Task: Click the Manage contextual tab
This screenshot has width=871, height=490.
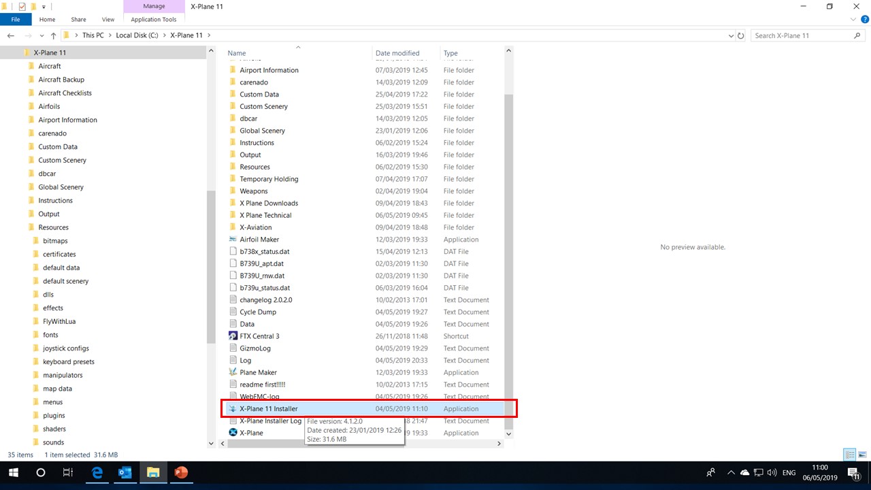Action: (154, 6)
